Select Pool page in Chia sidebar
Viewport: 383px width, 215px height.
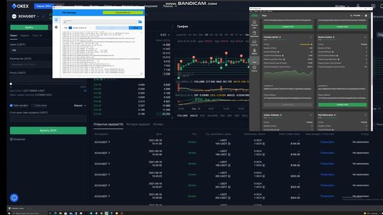[254, 60]
